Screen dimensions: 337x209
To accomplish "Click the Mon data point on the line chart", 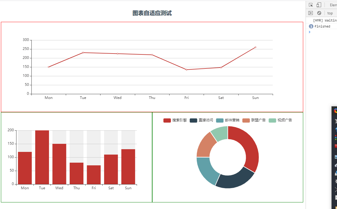I will coord(48,67).
